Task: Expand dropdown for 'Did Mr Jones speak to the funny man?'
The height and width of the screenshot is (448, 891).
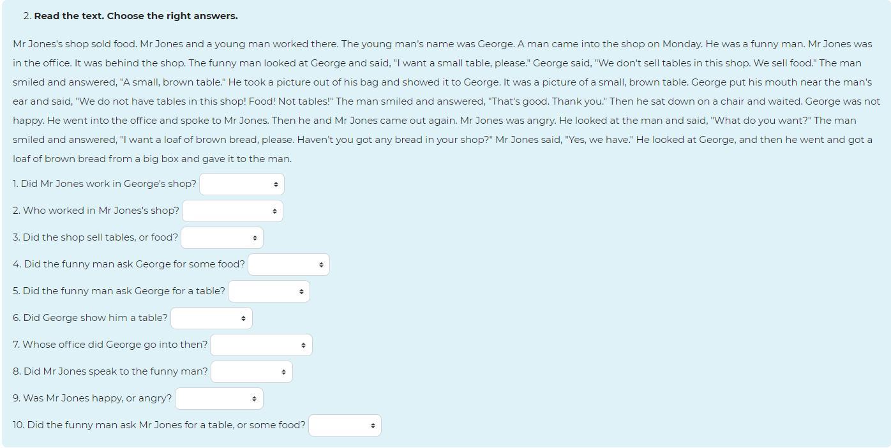Action: coord(251,371)
